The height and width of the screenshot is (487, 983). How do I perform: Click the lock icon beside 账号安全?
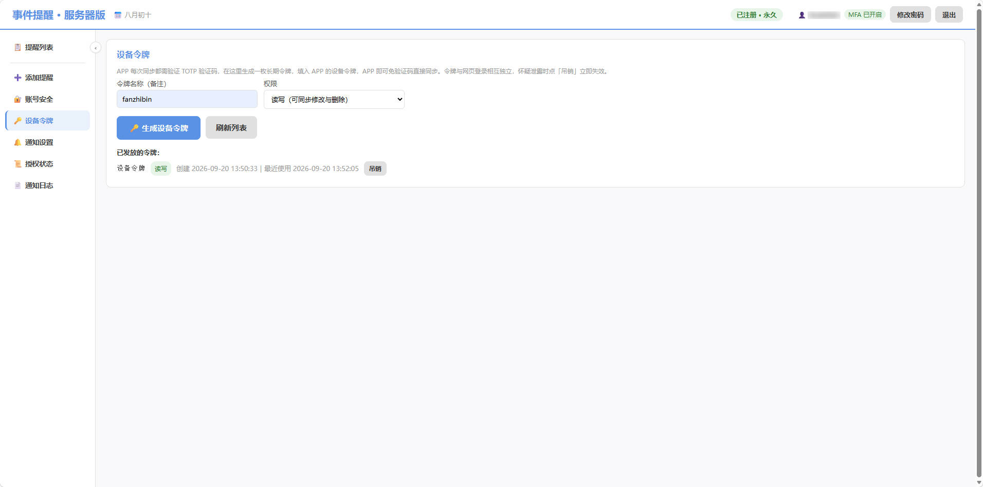click(17, 99)
